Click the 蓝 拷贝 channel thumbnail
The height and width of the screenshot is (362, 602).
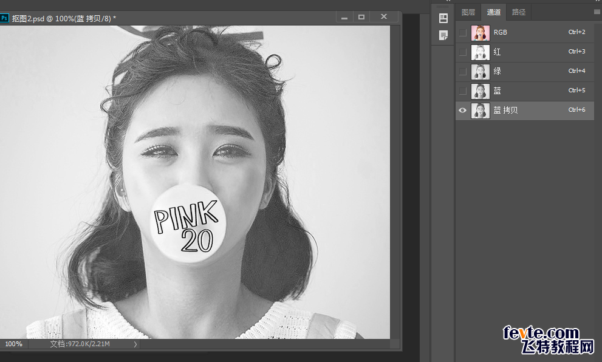pyautogui.click(x=481, y=111)
